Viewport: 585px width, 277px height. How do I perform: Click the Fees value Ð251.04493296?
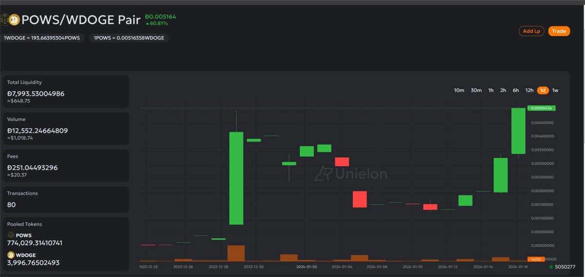(32, 167)
